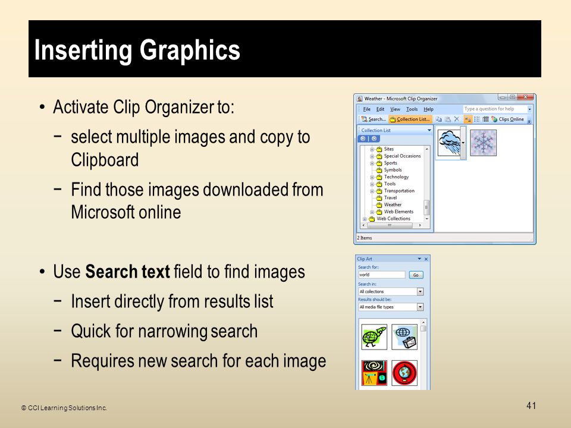Click the collection tree scroll-down arrow
Viewport: 571px width, 428px height.
tap(427, 218)
